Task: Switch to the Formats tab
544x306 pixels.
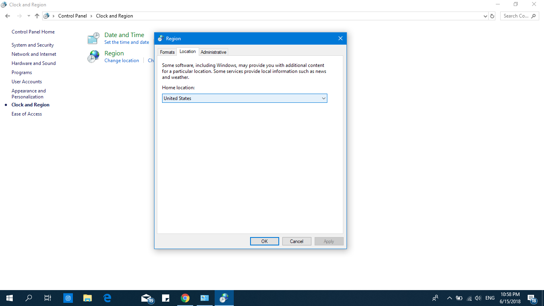Action: [167, 52]
